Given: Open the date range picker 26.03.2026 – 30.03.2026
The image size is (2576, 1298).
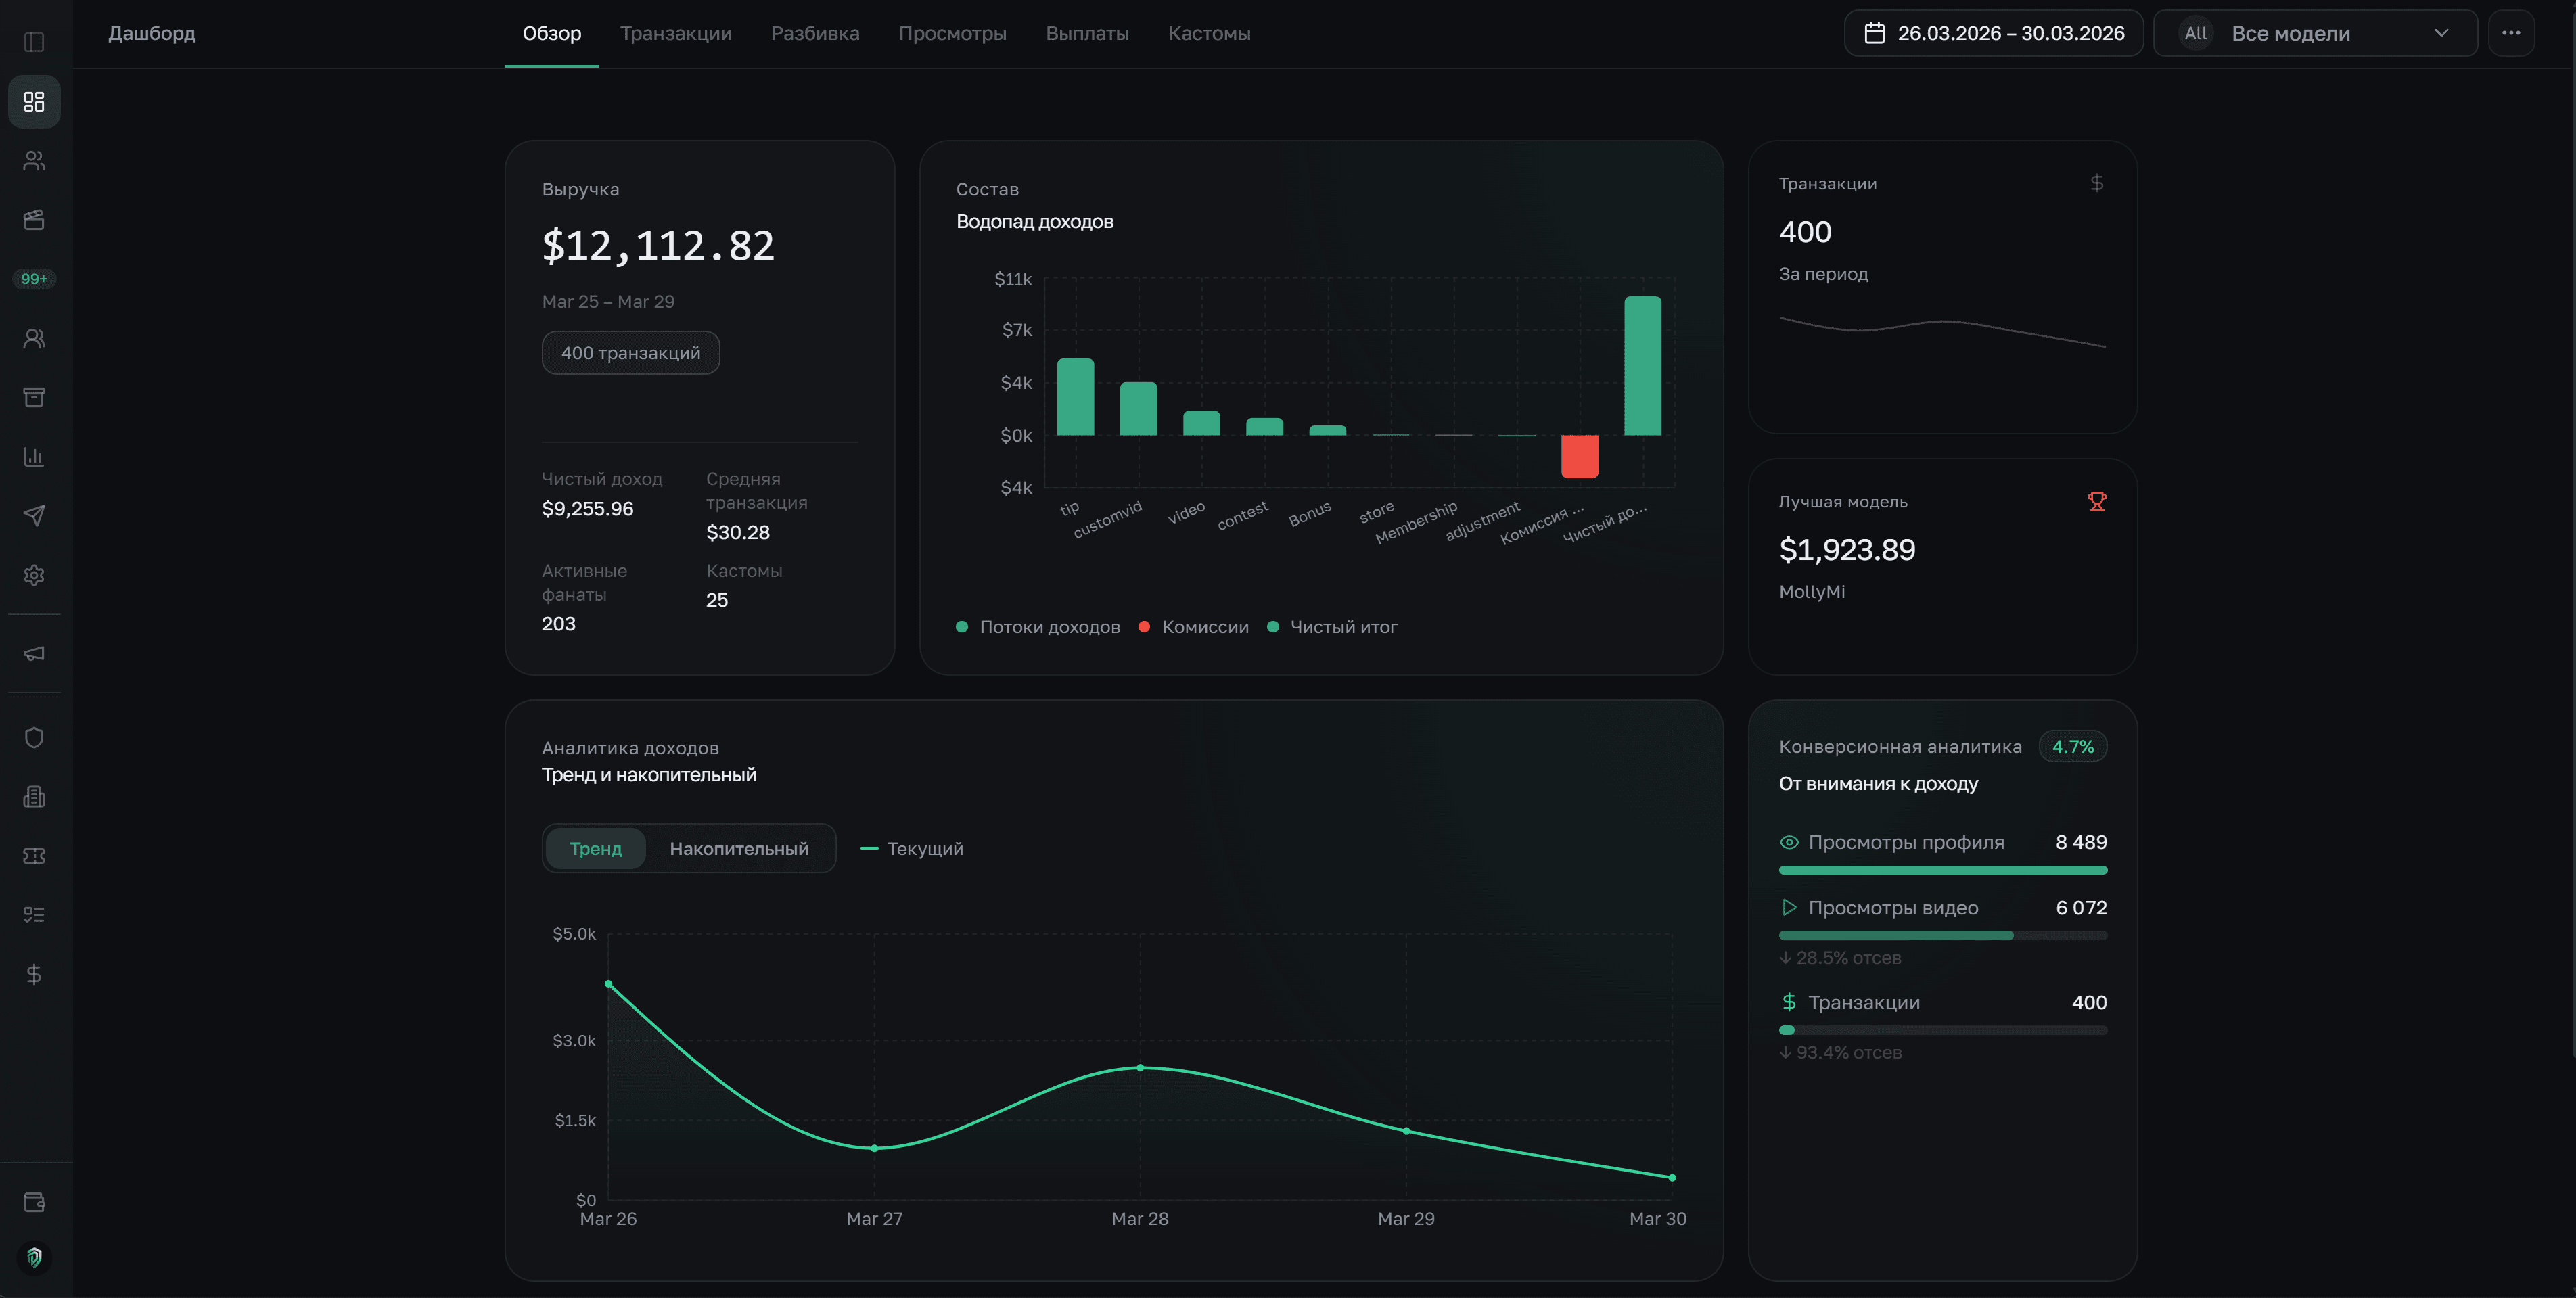Looking at the screenshot, I should [x=1993, y=33].
